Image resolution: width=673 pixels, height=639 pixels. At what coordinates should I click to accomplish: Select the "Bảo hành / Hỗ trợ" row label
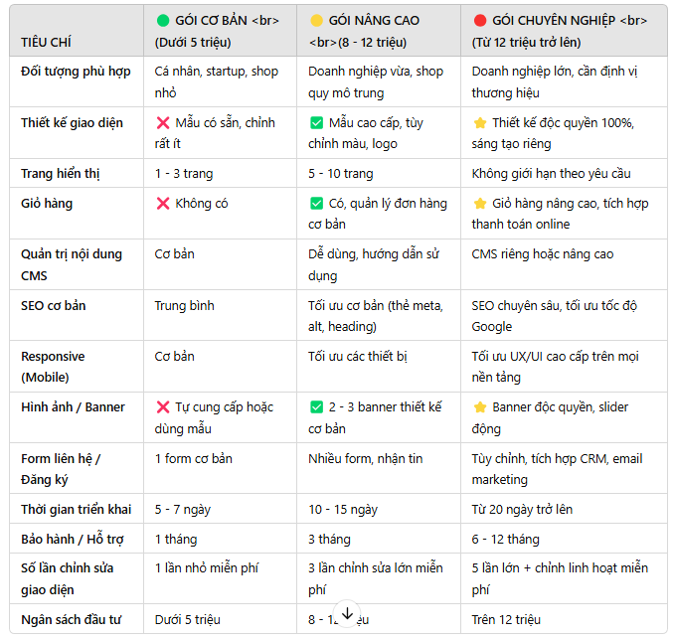(71, 540)
